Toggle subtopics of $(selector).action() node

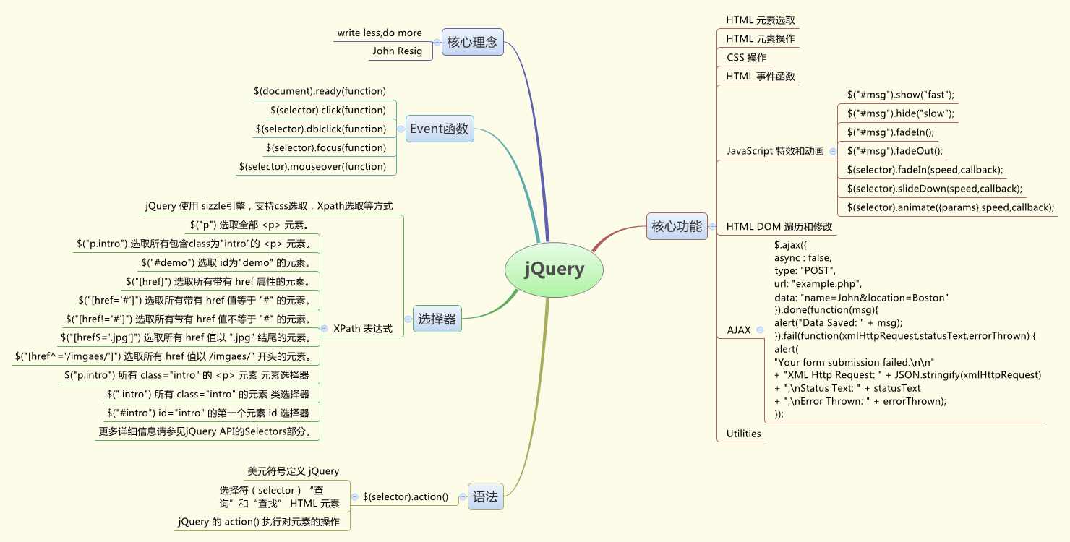click(354, 497)
